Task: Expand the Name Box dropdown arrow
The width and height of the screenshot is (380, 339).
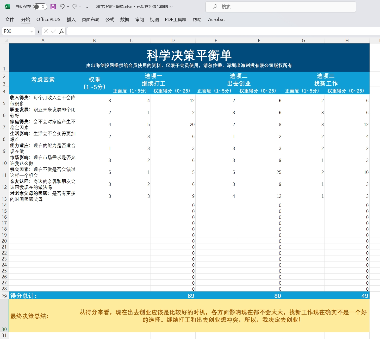Action: (x=32, y=31)
